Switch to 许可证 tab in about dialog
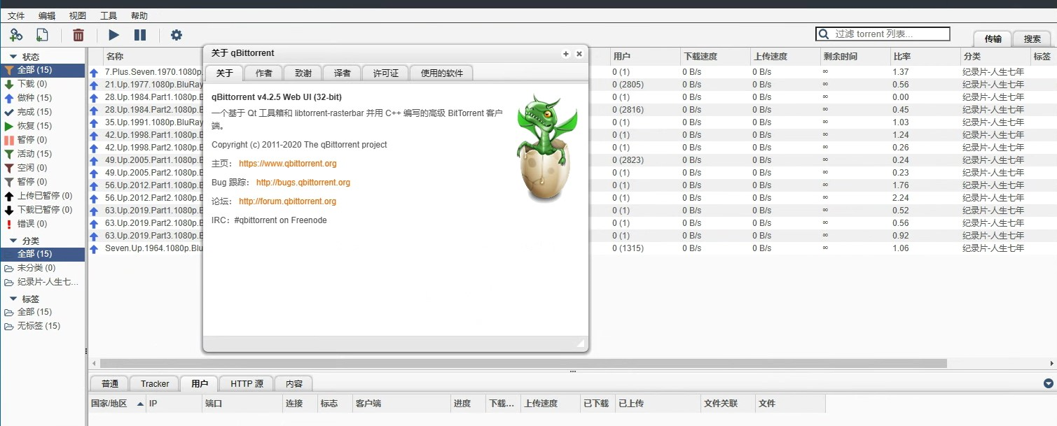The width and height of the screenshot is (1057, 426). click(x=386, y=73)
